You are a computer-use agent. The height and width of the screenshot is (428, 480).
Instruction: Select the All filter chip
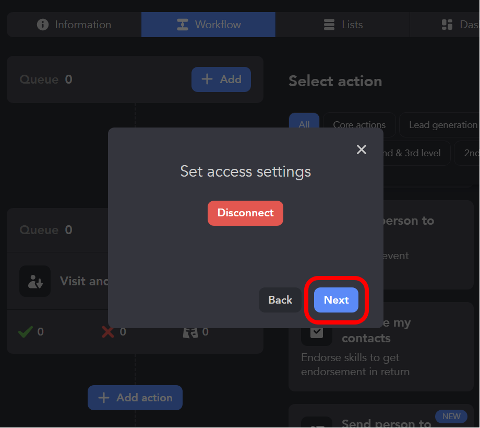click(x=304, y=124)
